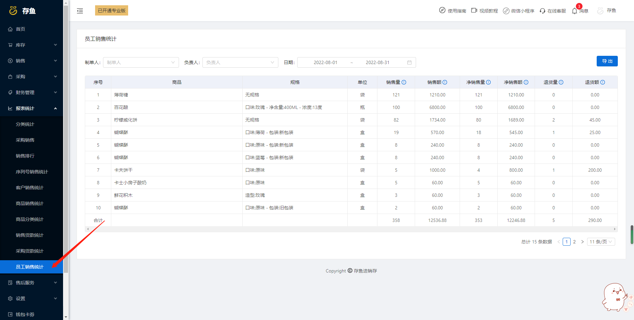Click the 存鱼 logo in the sidebar
634x320 pixels.
point(22,11)
